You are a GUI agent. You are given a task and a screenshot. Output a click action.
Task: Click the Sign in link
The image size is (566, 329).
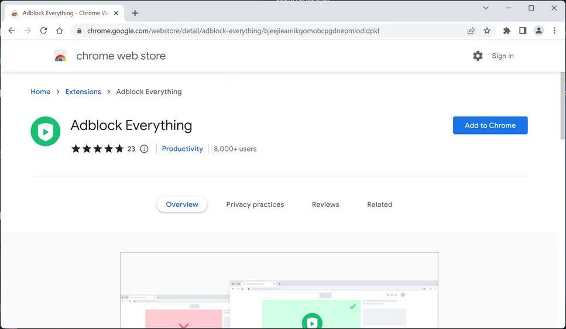(x=502, y=56)
